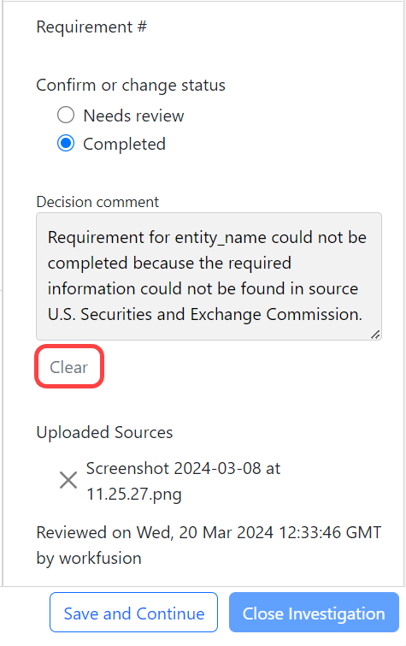
Task: Open Screenshot 2024-03-08 at 11.25.27.png file
Action: tap(183, 481)
